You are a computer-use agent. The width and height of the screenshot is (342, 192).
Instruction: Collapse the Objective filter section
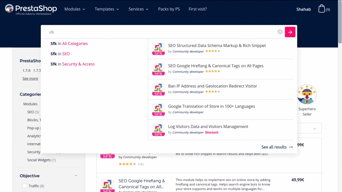(x=76, y=176)
